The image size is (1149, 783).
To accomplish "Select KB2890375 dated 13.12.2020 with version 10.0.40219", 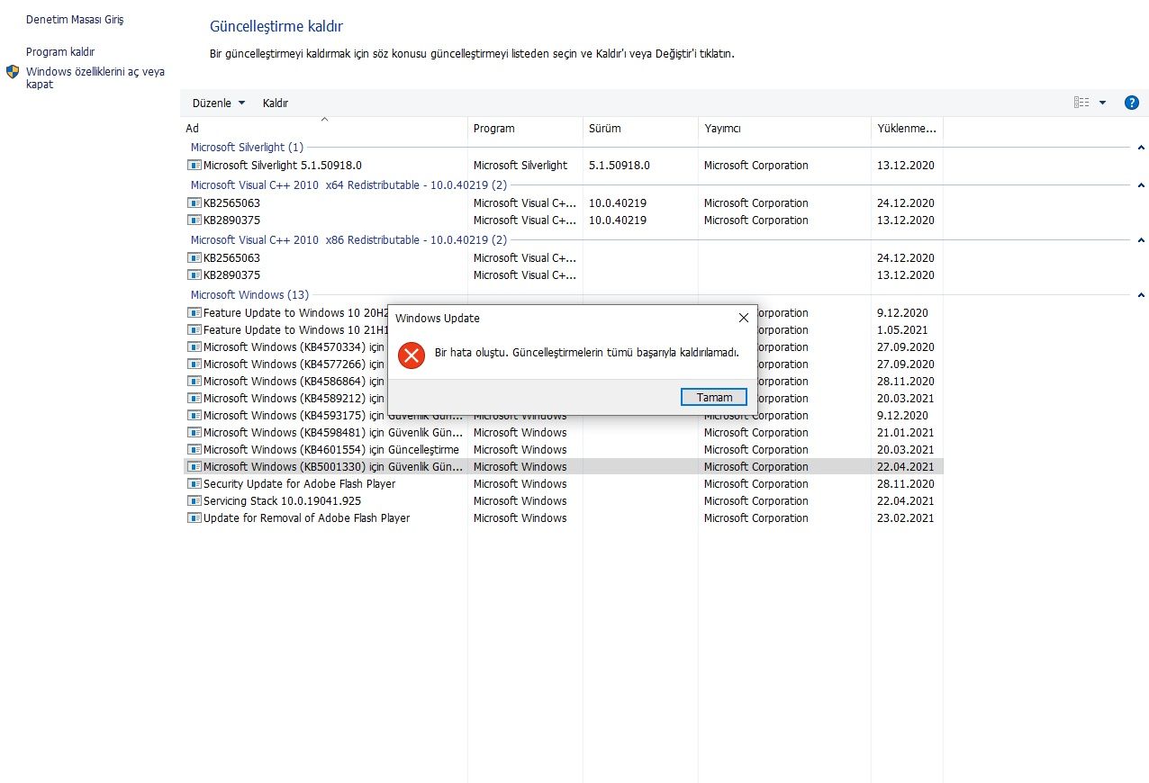I will point(564,220).
